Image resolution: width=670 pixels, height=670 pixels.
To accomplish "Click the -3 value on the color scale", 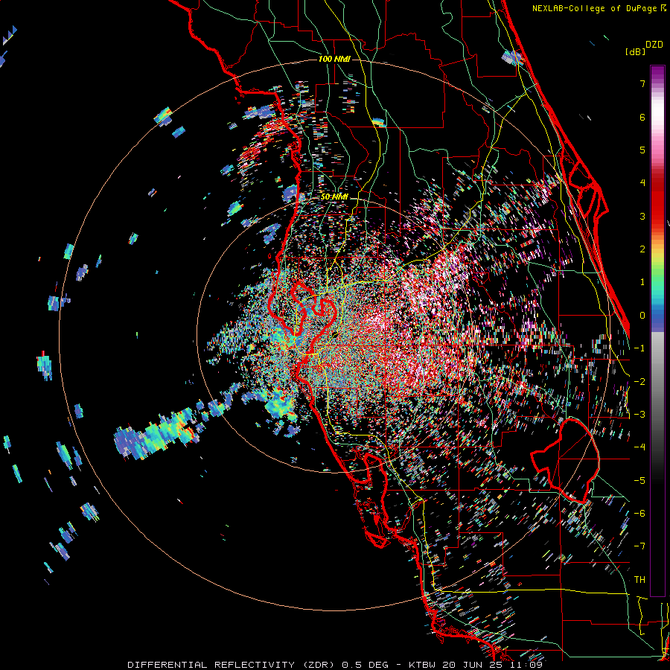I will click(x=639, y=415).
